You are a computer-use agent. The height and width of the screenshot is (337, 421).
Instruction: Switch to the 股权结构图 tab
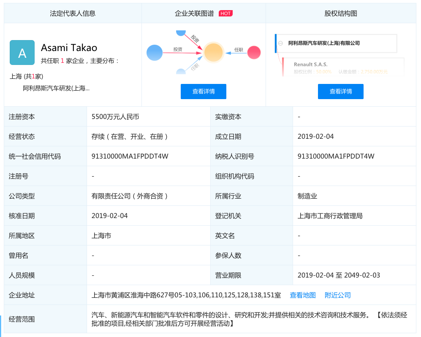click(x=341, y=13)
